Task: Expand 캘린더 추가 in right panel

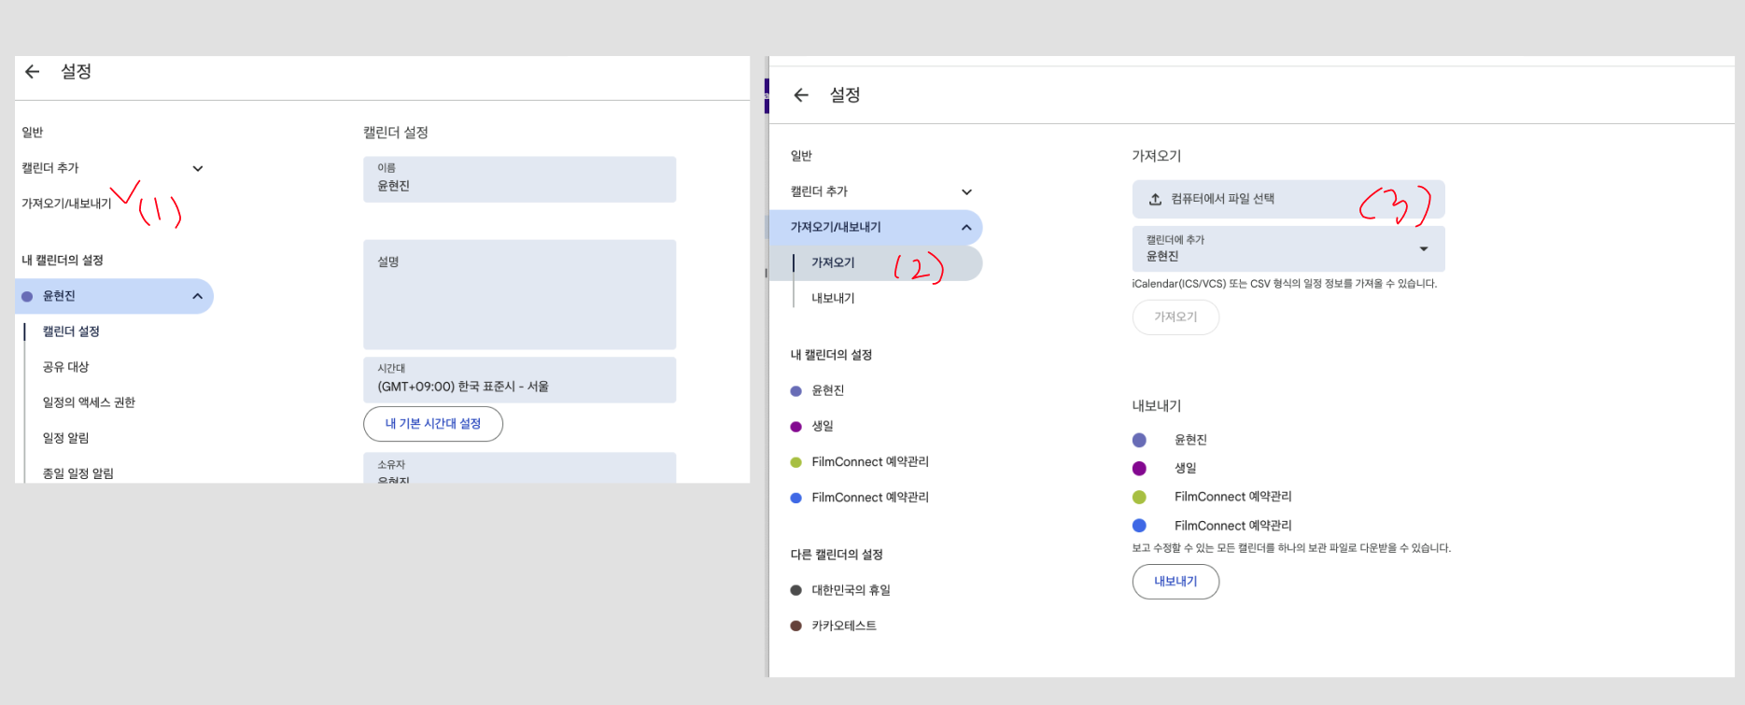Action: 966,192
